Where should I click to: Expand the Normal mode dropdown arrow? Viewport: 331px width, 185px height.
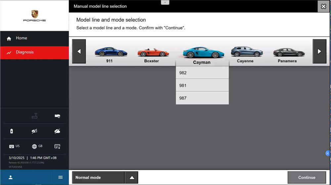132,177
